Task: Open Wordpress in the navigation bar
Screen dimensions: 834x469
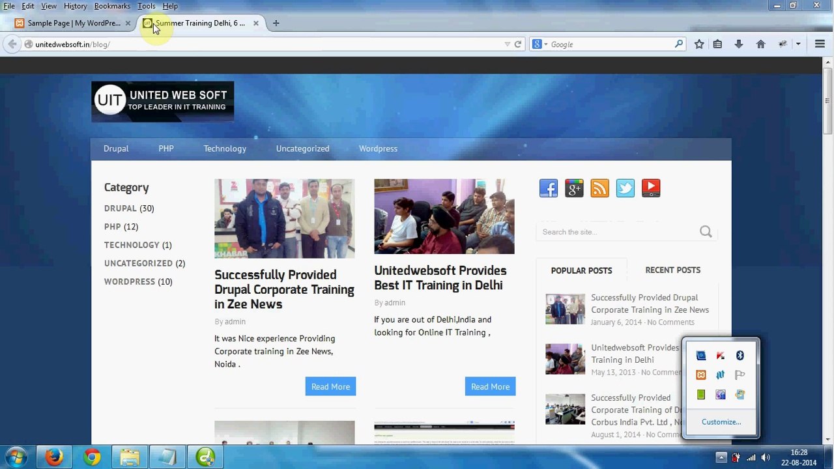Action: click(x=378, y=149)
